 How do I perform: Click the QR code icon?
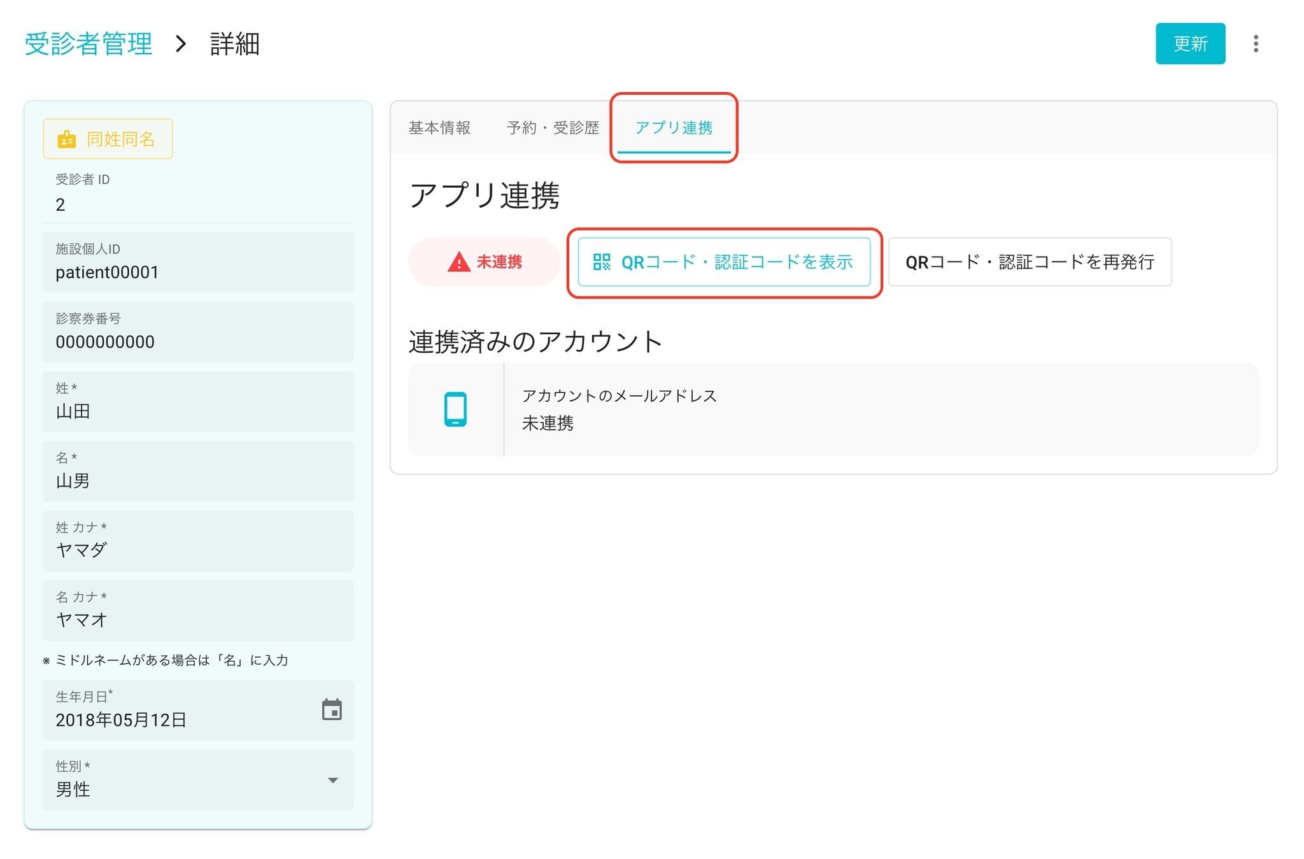click(x=601, y=262)
